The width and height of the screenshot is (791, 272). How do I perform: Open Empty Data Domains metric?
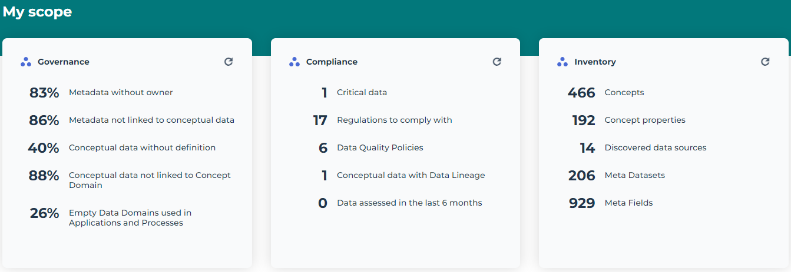[x=130, y=217]
